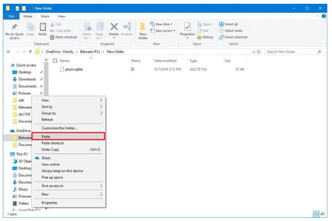Click the Rename ribbon icon

tap(127, 28)
